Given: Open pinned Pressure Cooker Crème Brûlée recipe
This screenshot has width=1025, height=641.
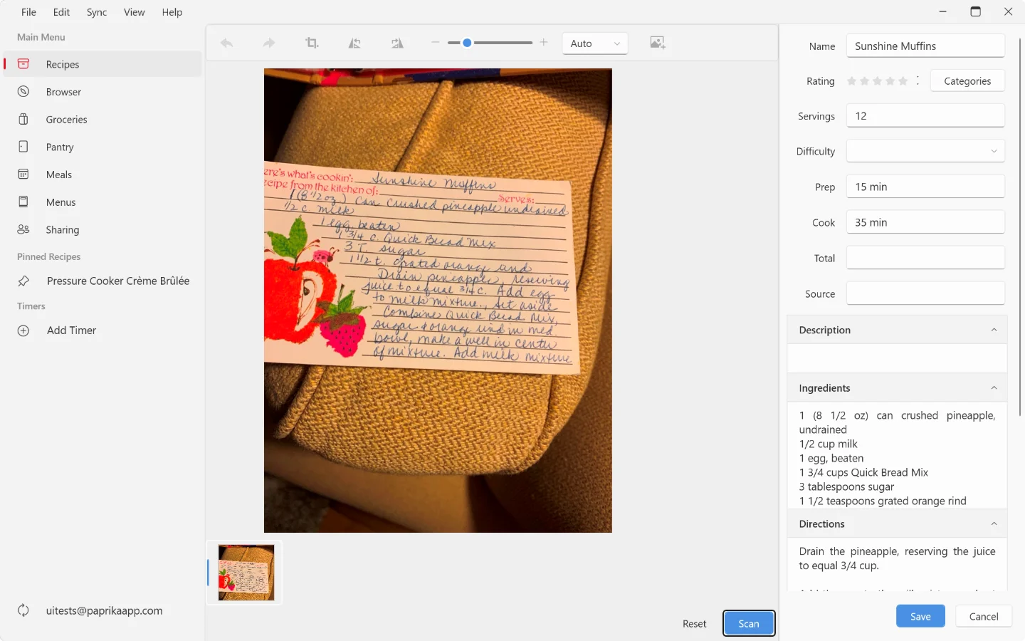Looking at the screenshot, I should (x=103, y=281).
